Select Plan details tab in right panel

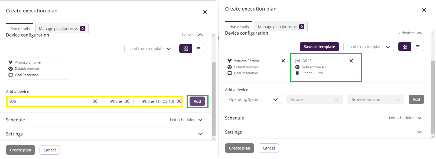[x=239, y=27]
